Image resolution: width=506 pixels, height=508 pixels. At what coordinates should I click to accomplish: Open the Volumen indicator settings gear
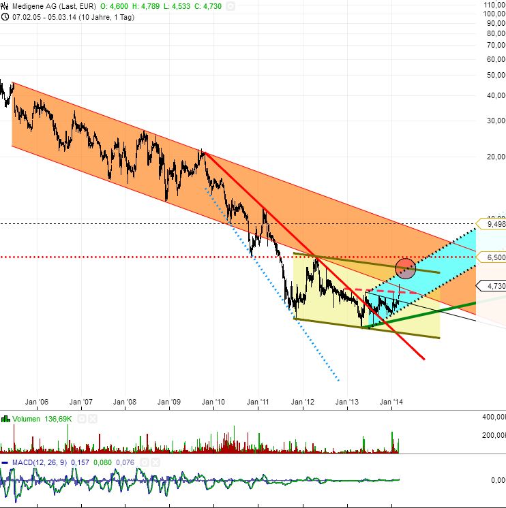pos(82,419)
